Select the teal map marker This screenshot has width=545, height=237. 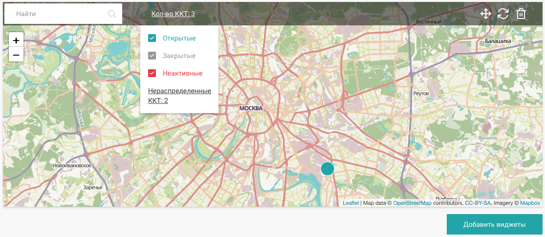pyautogui.click(x=327, y=169)
